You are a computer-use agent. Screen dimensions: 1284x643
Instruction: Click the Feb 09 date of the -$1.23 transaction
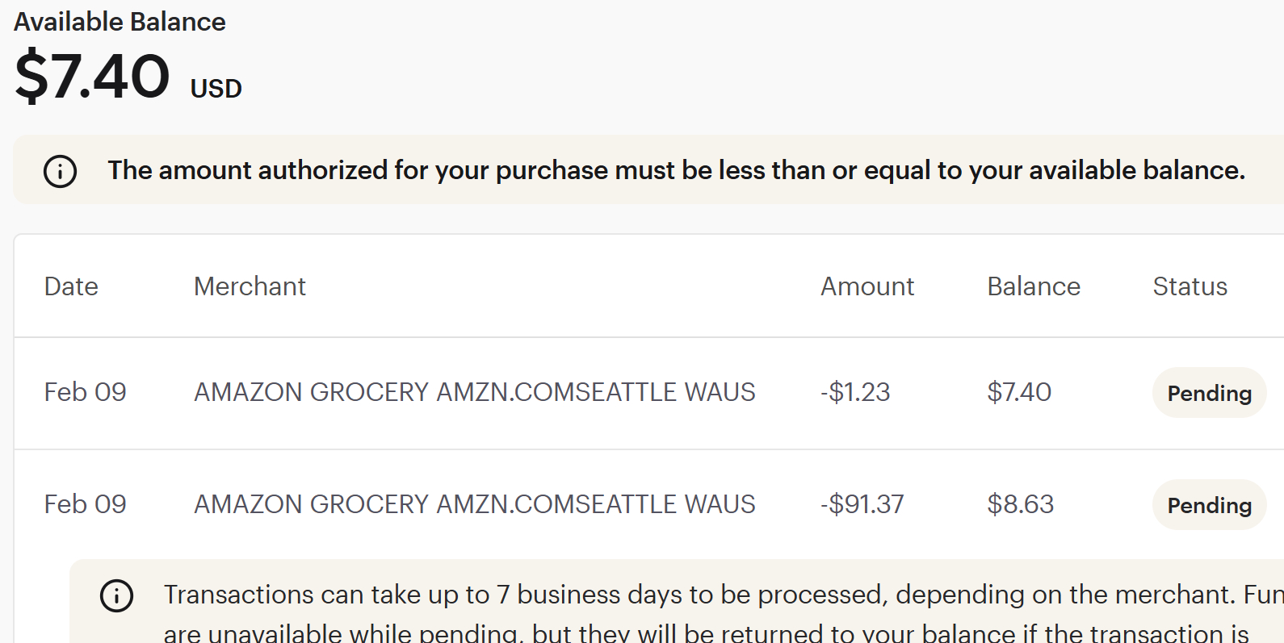click(x=85, y=392)
